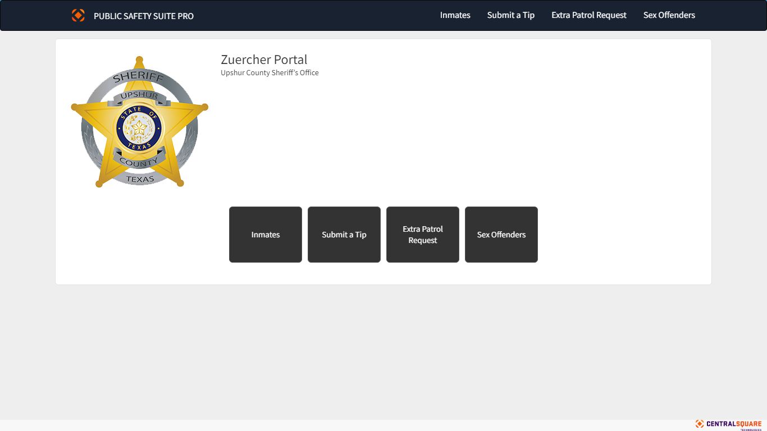Open Inmates in the top navigation bar
The width and height of the screenshot is (767, 431).
click(455, 15)
